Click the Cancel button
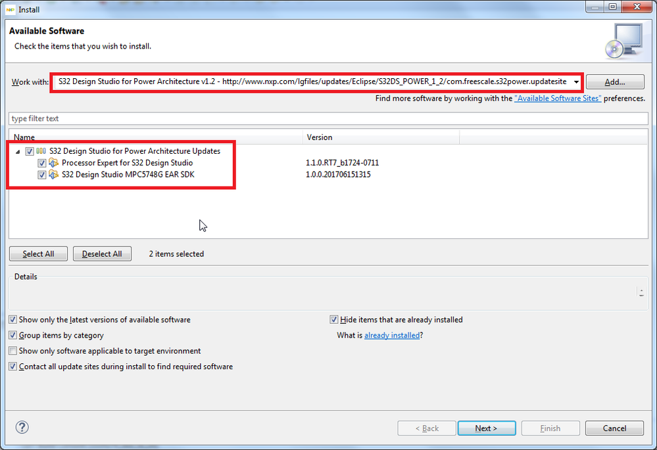The width and height of the screenshot is (657, 450). [614, 428]
